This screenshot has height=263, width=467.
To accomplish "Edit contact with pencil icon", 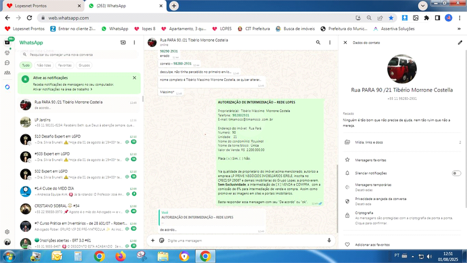I will [460, 43].
